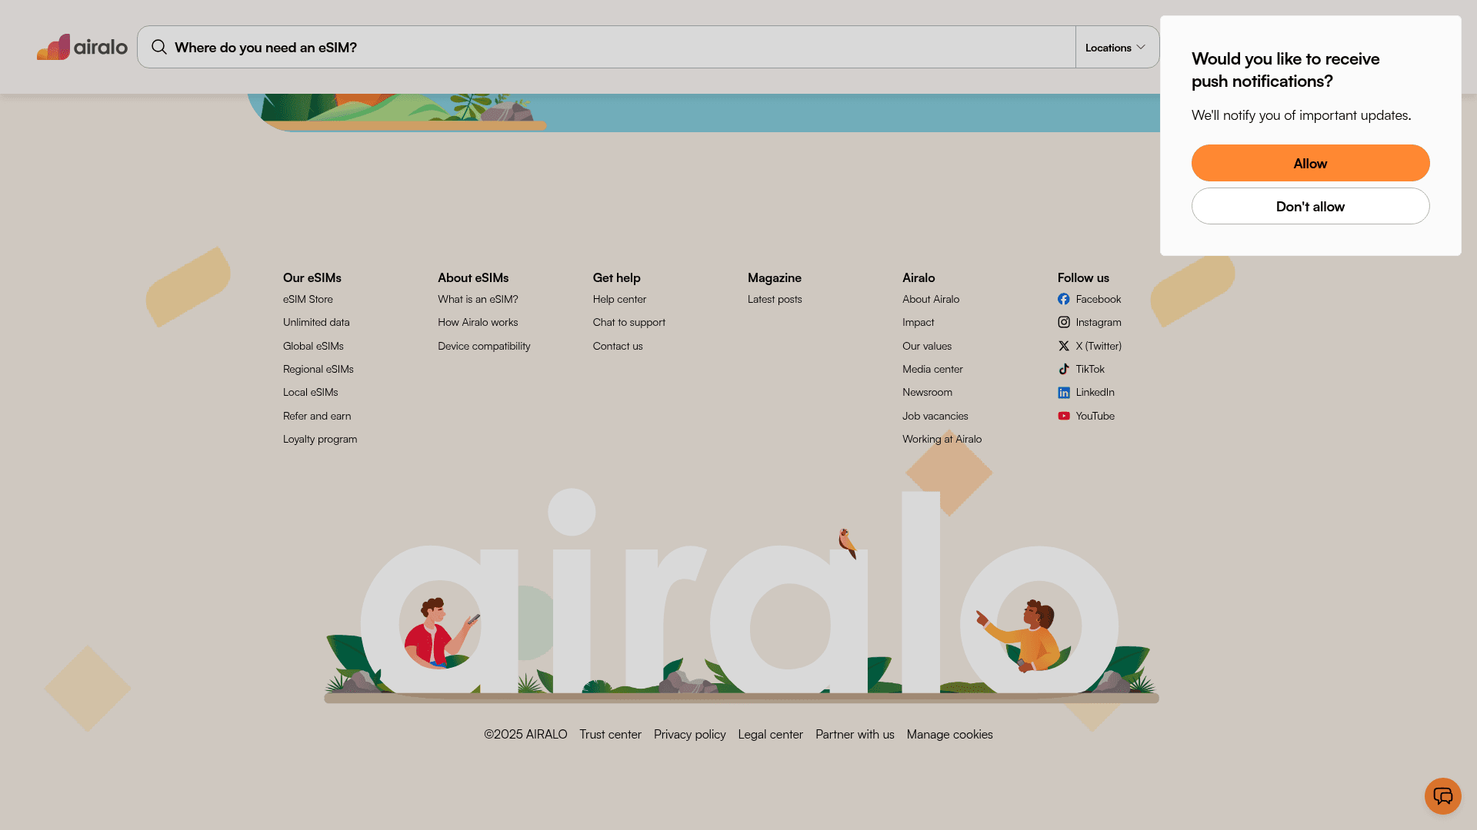Select the TikTok icon under Follow us

1065,369
